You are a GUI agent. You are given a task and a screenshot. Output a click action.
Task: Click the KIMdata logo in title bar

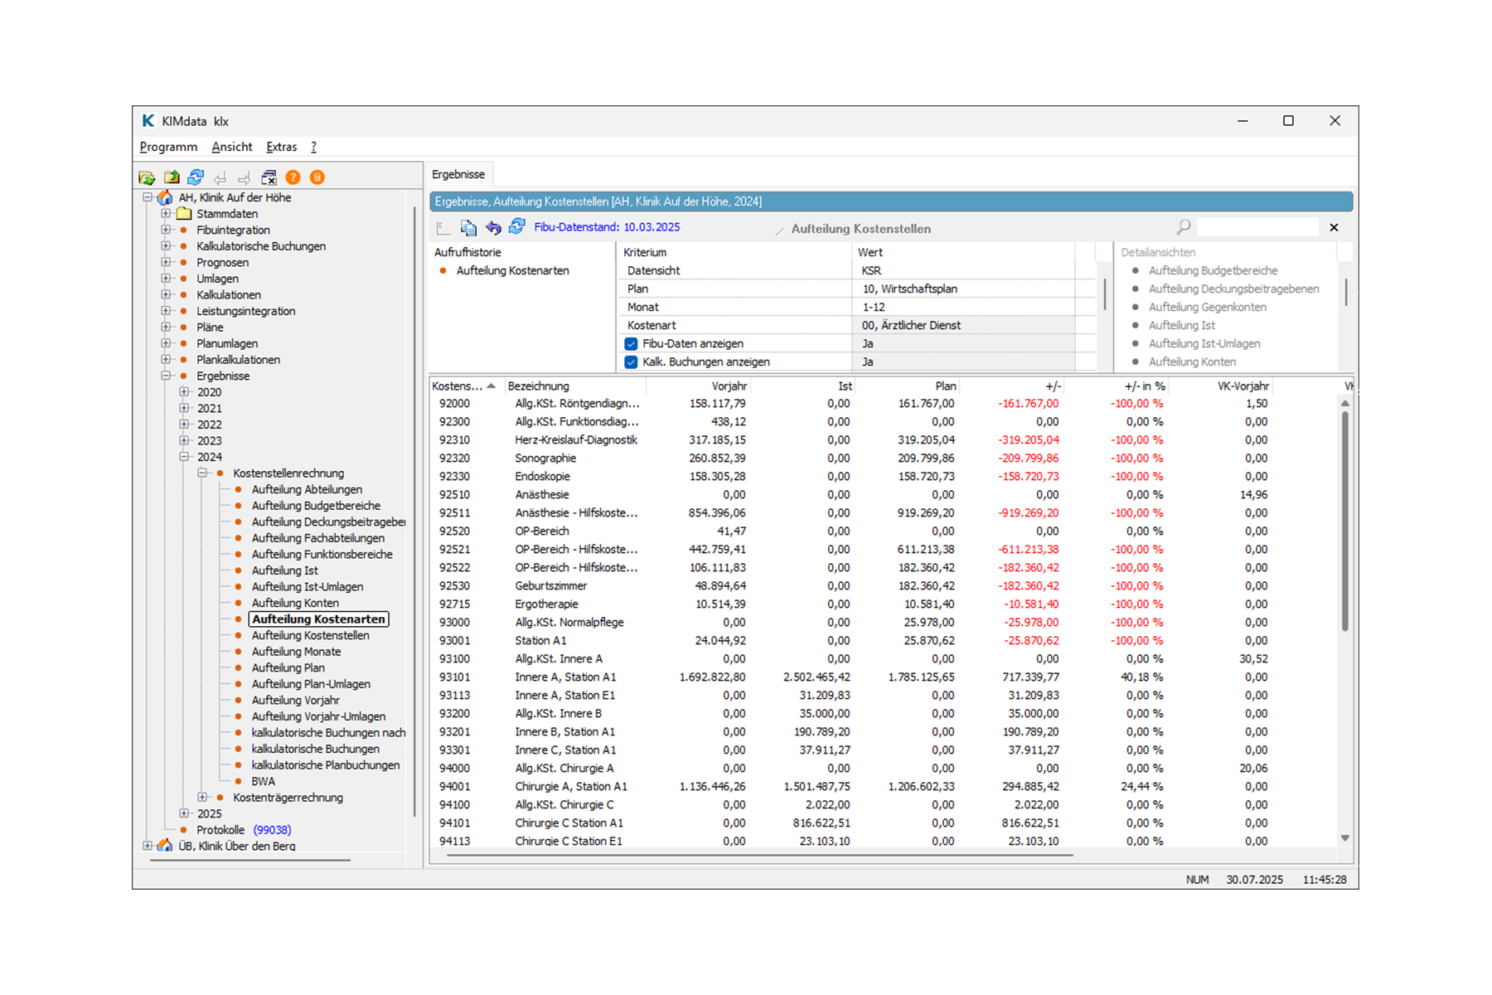pyautogui.click(x=148, y=121)
